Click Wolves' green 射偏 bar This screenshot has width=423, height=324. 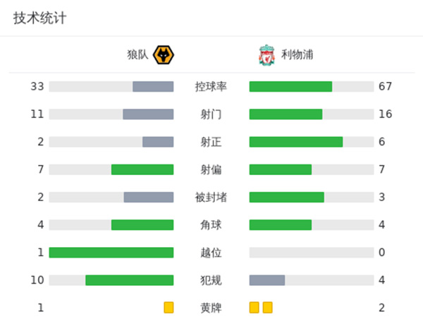[142, 169]
